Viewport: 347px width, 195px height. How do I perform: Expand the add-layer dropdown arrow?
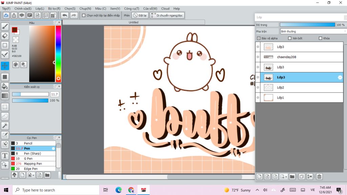[x=286, y=177]
